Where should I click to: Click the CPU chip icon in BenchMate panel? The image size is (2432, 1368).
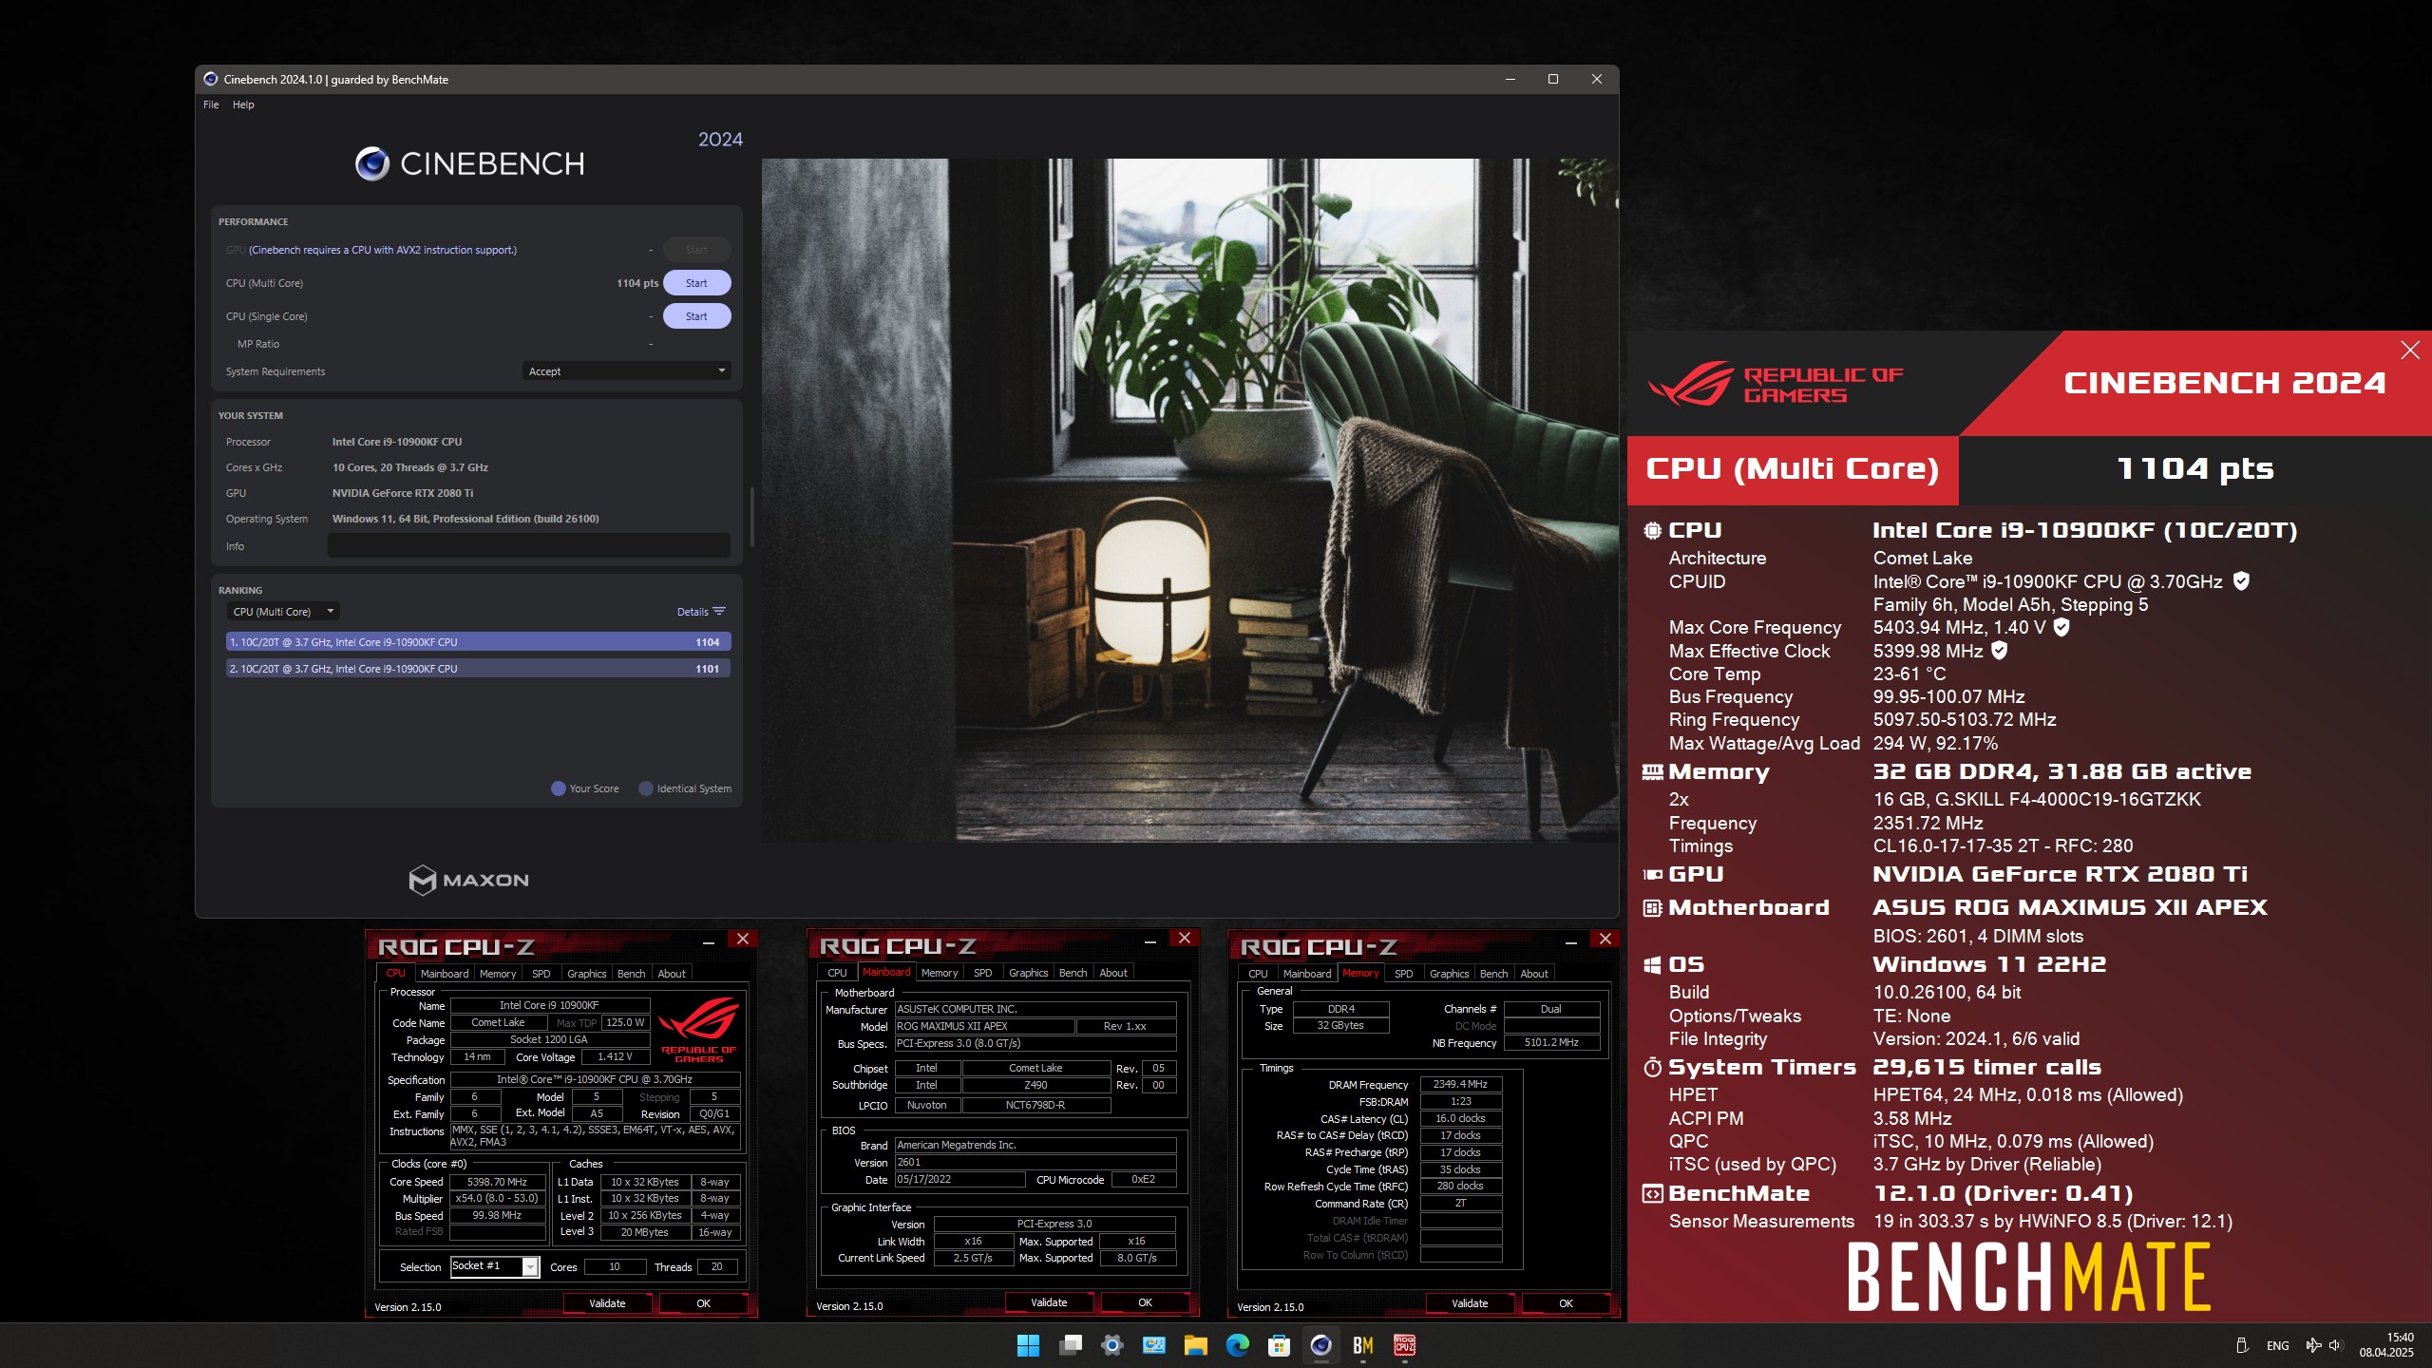[x=1652, y=531]
